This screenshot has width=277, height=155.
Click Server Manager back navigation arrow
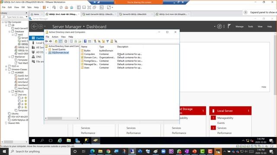(x=35, y=27)
